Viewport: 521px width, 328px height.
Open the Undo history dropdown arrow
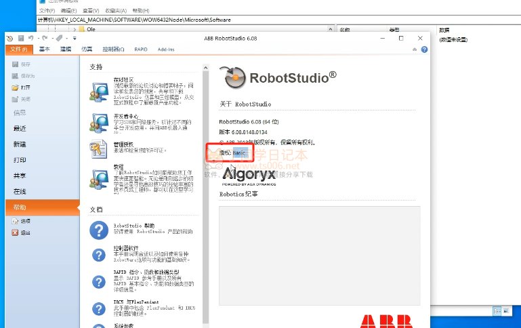(x=38, y=38)
